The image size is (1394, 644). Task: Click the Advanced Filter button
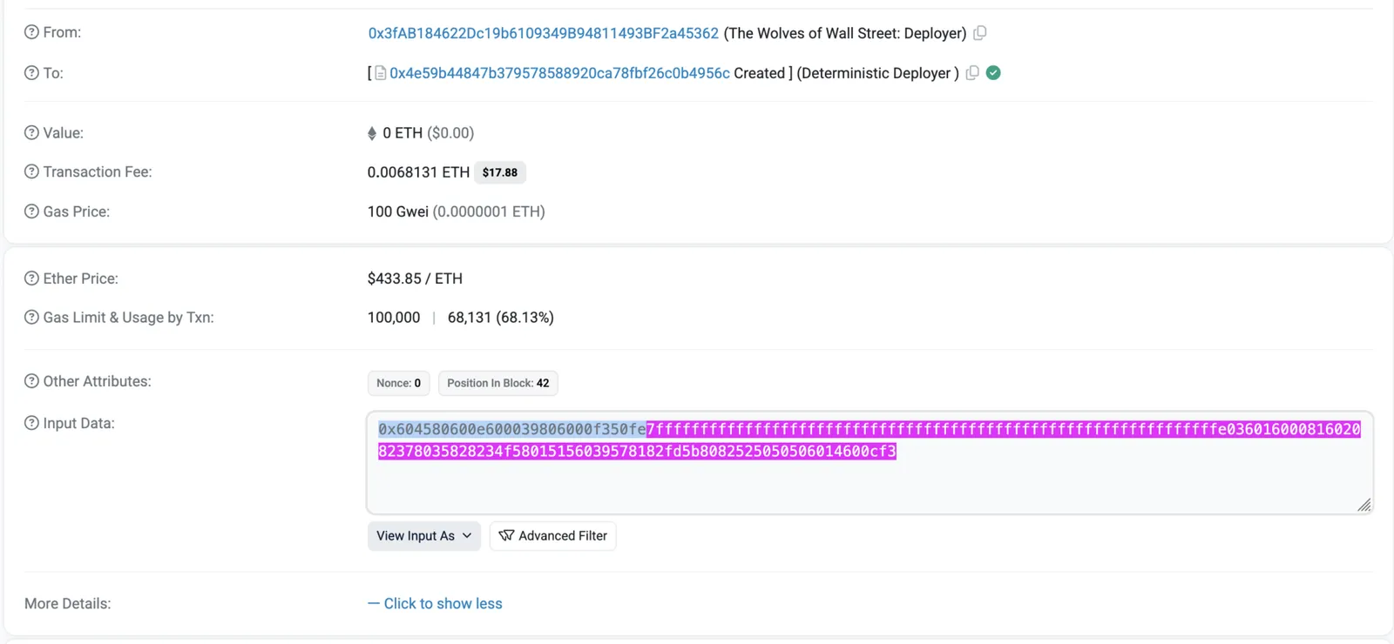tap(553, 536)
